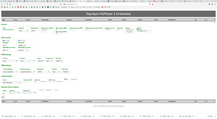Untick the ALSA backend DoP checkbox

click(x=65, y=79)
